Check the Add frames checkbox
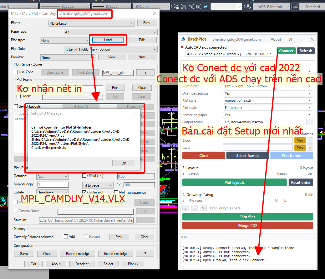325x279 pixels. 66,236
